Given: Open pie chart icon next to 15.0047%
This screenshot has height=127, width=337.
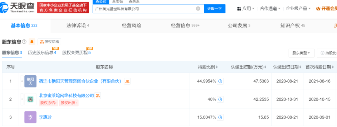Looking at the screenshot, I should (220, 117).
